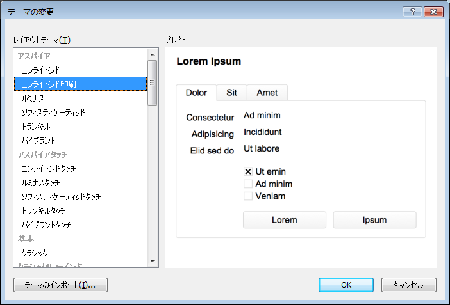450x305 pixels.
Task: Select the エンライトンド theme
Action: pyautogui.click(x=80, y=70)
